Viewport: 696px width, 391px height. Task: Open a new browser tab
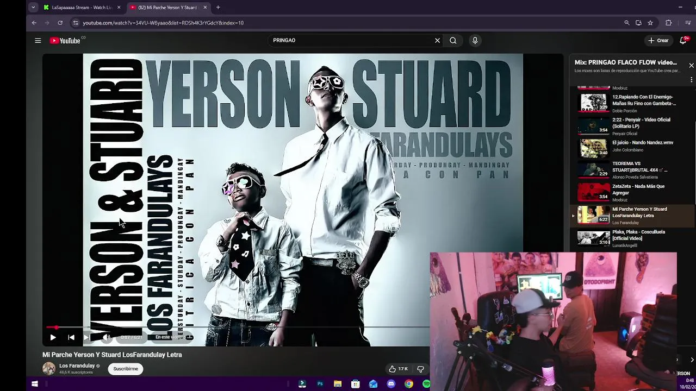pos(218,8)
